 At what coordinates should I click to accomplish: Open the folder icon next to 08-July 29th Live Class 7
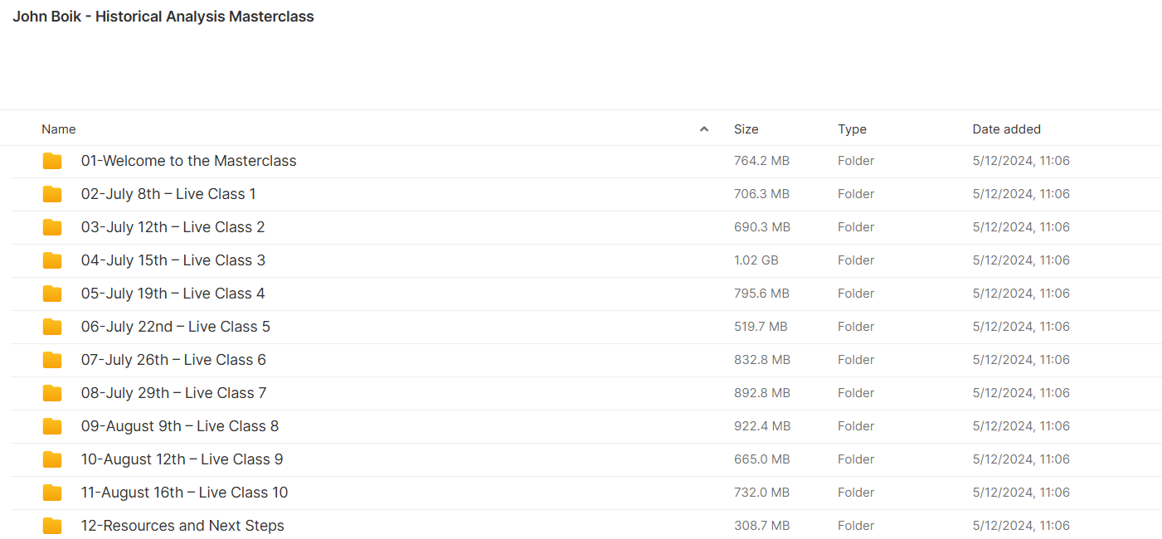[52, 393]
